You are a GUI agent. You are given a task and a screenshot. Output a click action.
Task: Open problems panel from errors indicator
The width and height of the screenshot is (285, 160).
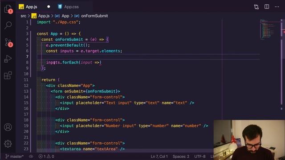[x=46, y=156]
